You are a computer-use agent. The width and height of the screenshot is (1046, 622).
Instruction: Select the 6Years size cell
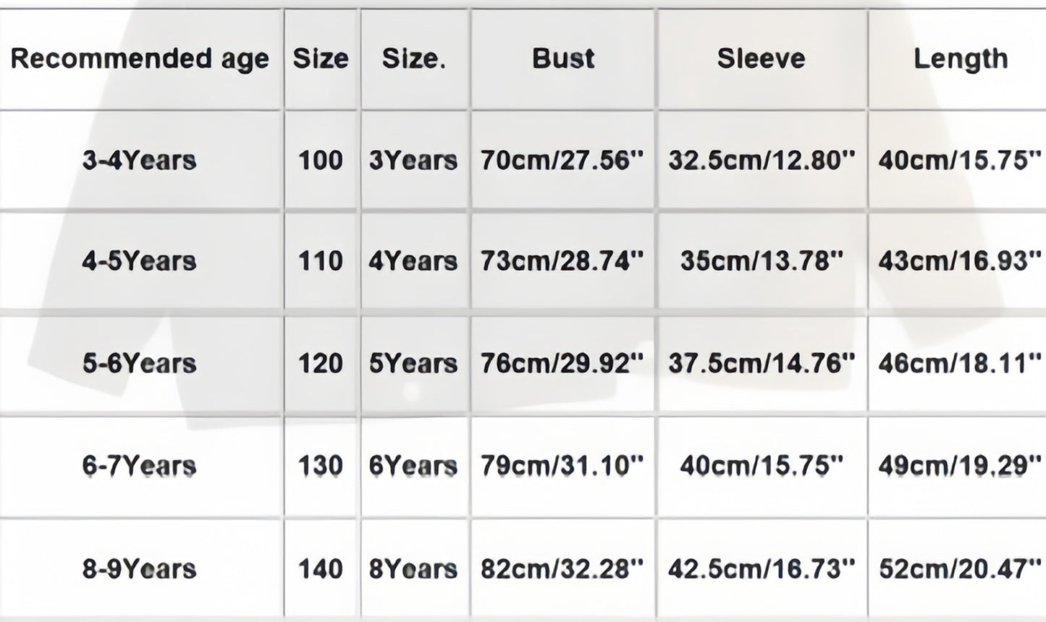(413, 466)
